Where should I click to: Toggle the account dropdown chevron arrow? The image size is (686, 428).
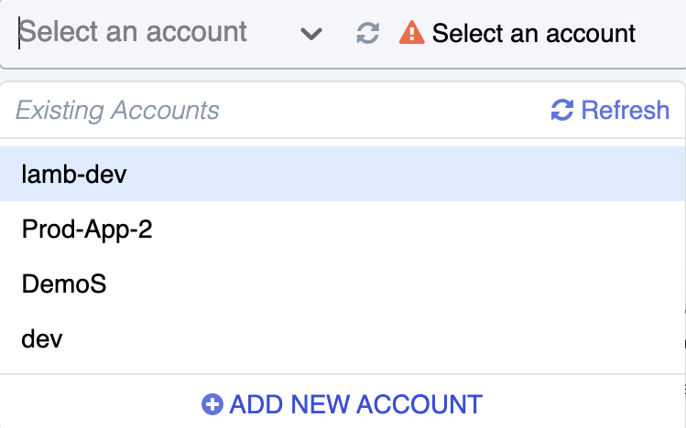pyautogui.click(x=311, y=34)
